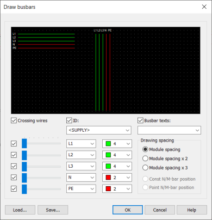
Task: Click the slider handle for the L2 row
Action: point(24,155)
